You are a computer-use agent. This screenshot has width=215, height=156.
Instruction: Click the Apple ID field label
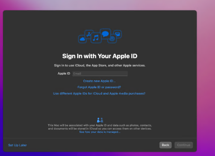(x=64, y=73)
